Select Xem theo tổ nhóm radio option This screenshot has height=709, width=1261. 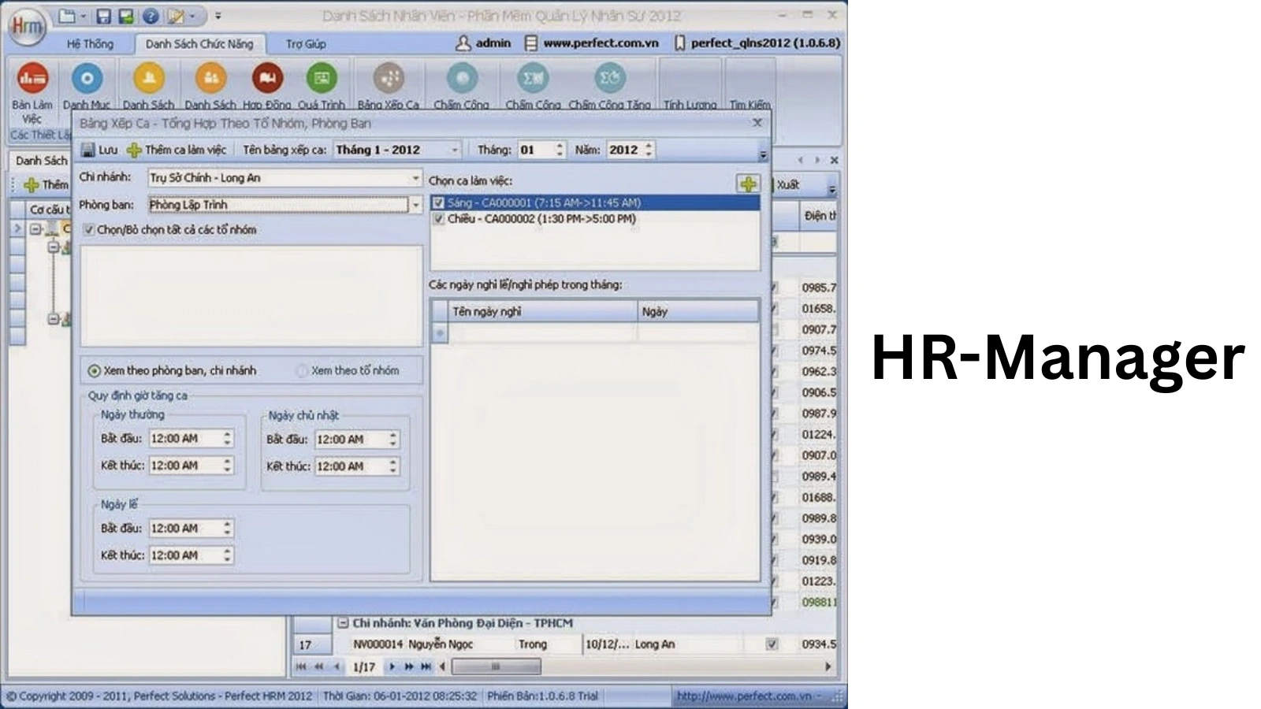(301, 370)
